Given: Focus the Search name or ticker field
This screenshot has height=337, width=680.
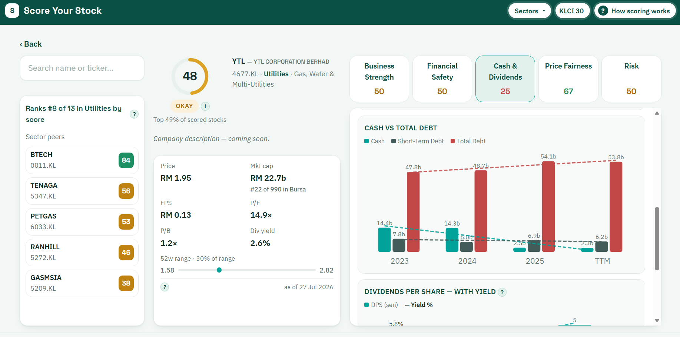Looking at the screenshot, I should point(82,68).
